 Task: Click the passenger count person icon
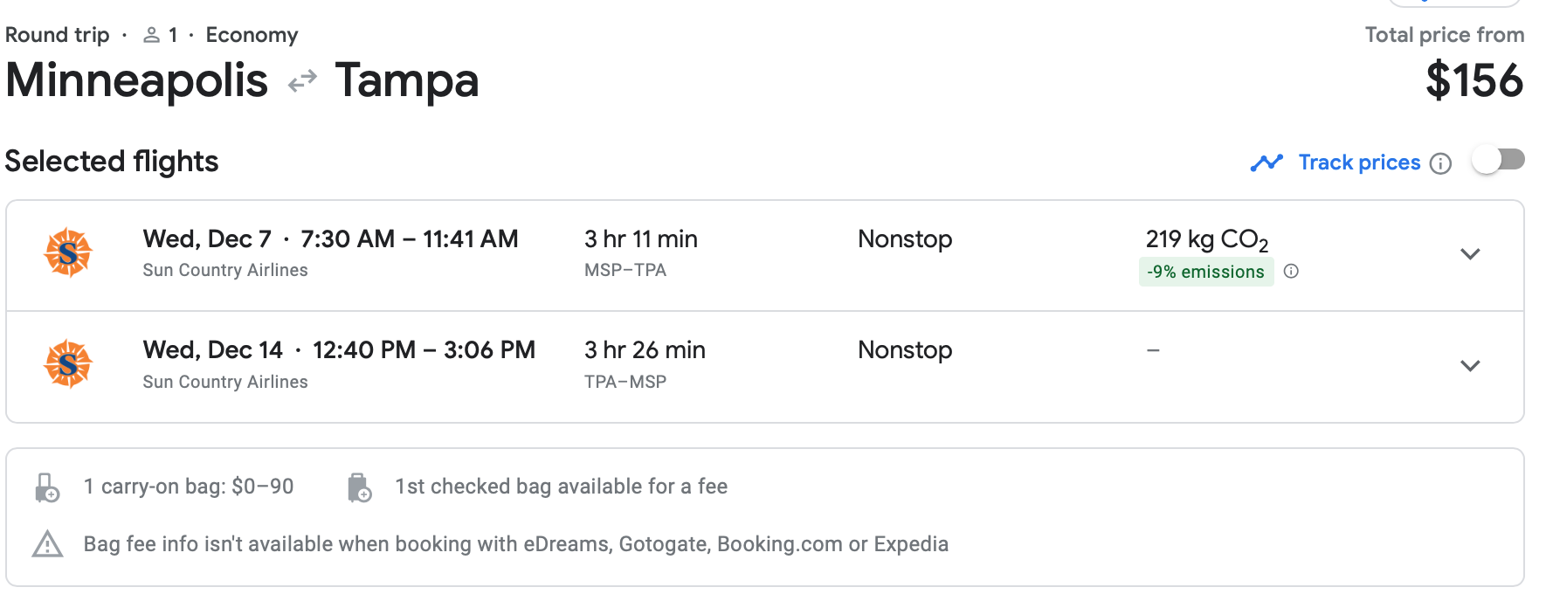click(x=151, y=35)
